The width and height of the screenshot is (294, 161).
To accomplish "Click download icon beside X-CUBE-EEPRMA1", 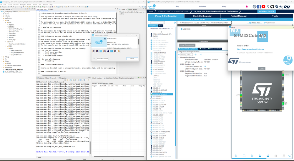I will point(151,105).
